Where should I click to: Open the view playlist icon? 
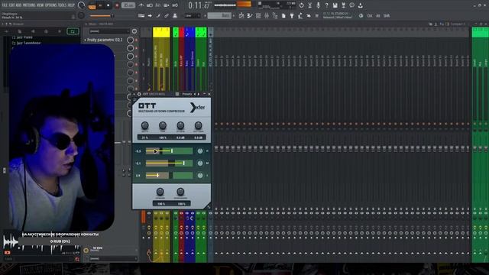(x=241, y=15)
